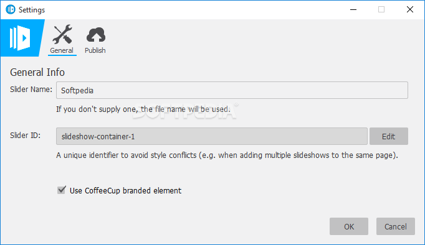The image size is (425, 245).
Task: Click the slideshow-container-1 Slider ID field
Action: (x=212, y=136)
